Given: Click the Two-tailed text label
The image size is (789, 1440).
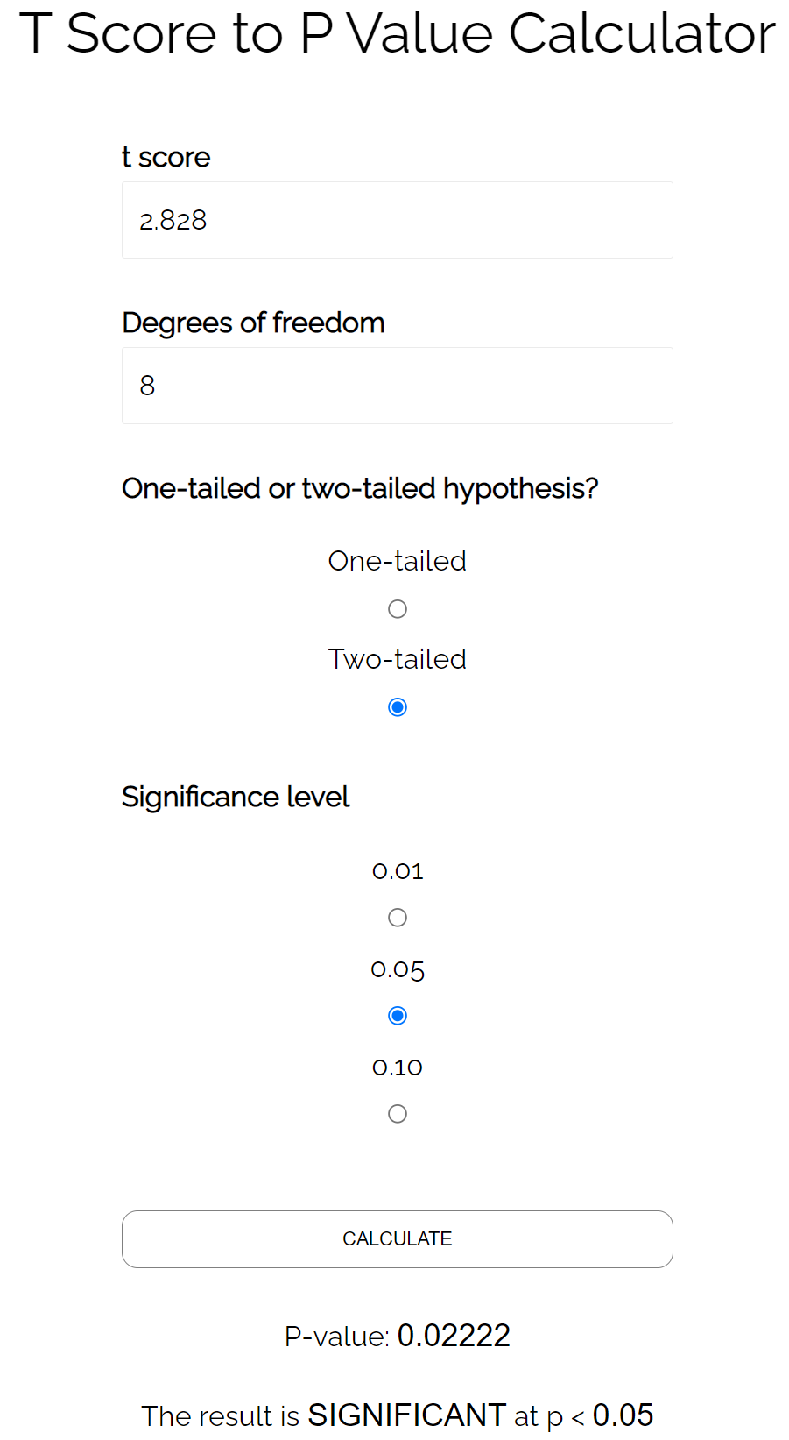Looking at the screenshot, I should point(398,659).
